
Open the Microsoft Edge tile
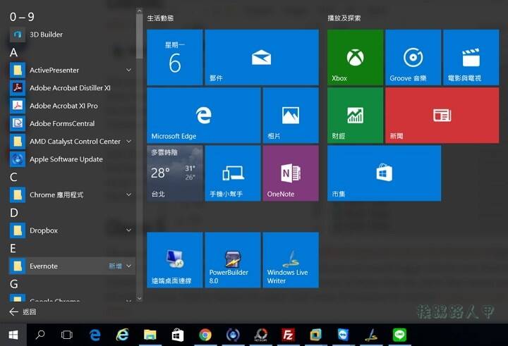[x=204, y=116]
